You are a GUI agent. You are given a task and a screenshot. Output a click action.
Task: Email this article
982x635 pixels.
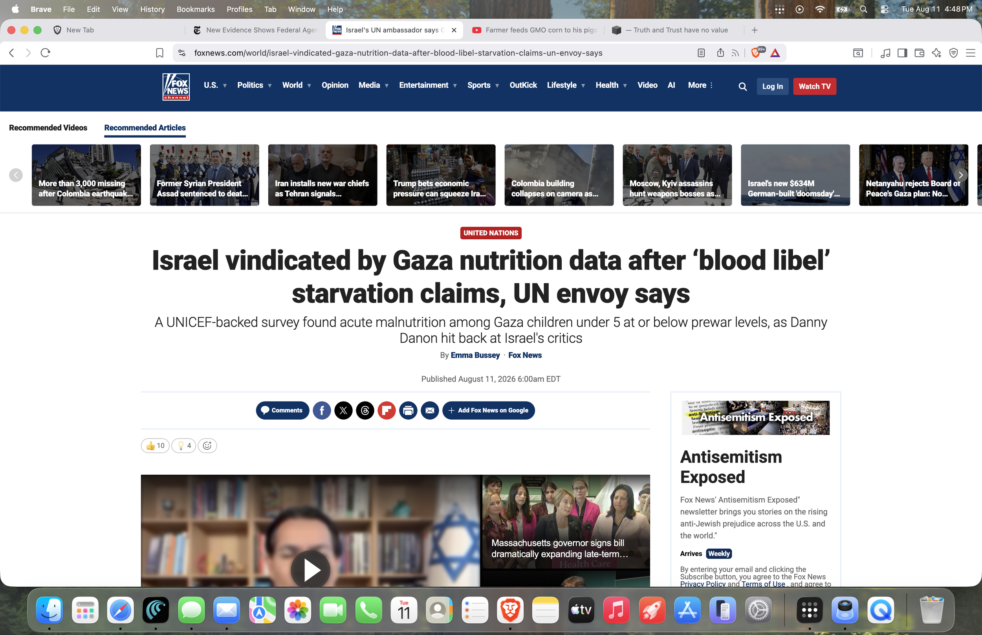pos(430,410)
